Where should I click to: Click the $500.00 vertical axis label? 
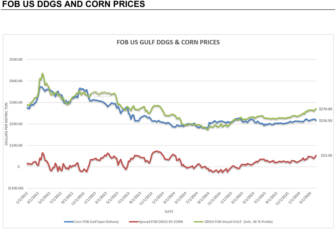pos(16,59)
